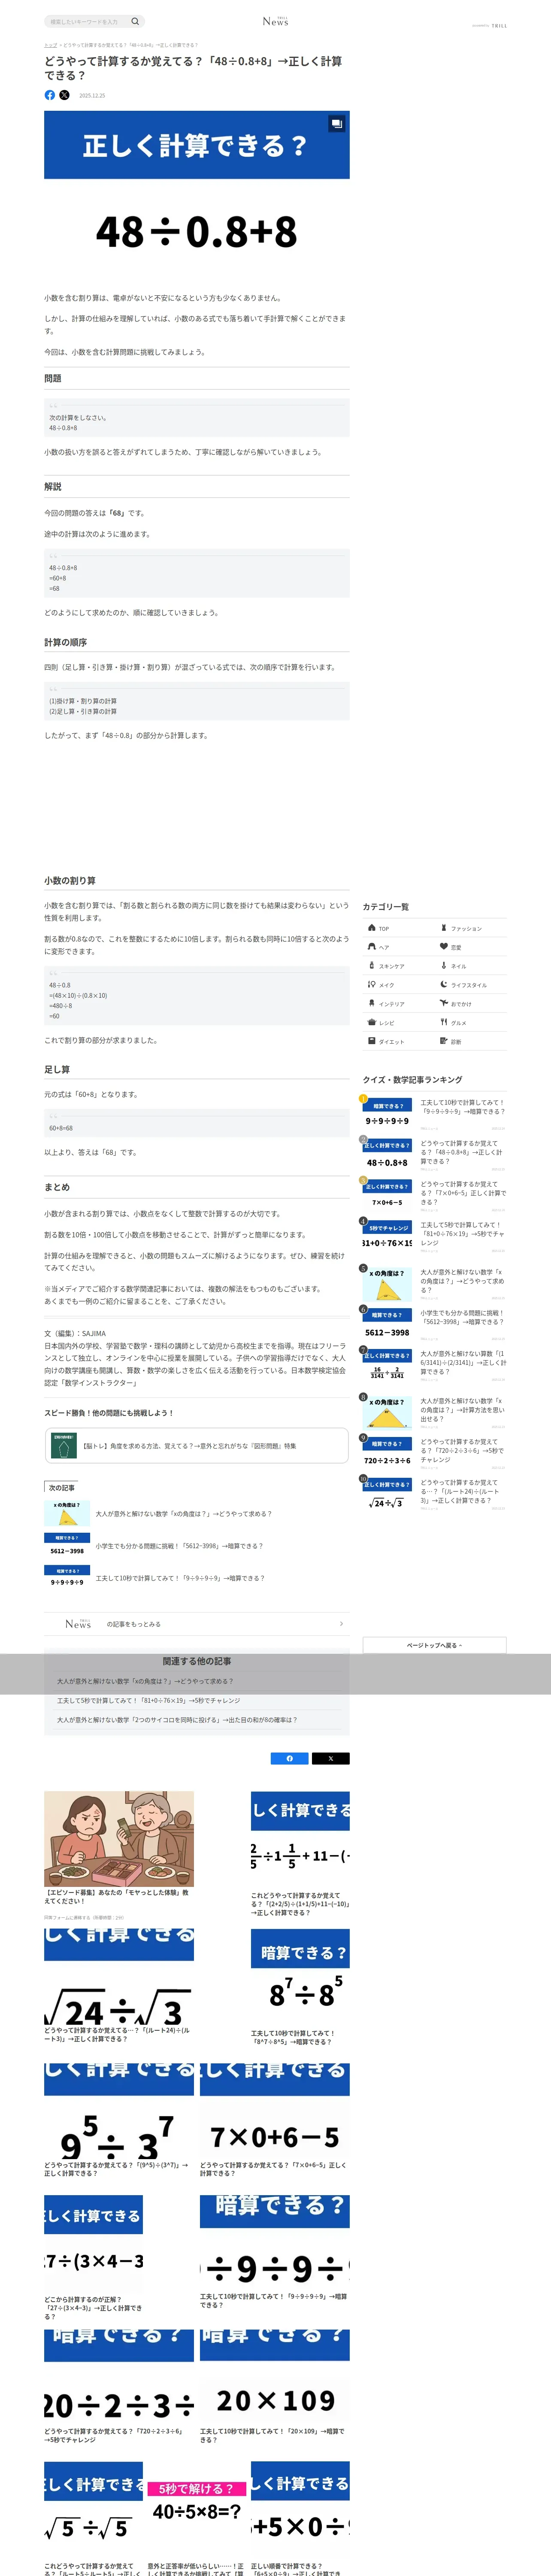Select the メイク category icon
The image size is (551, 2576).
372,985
